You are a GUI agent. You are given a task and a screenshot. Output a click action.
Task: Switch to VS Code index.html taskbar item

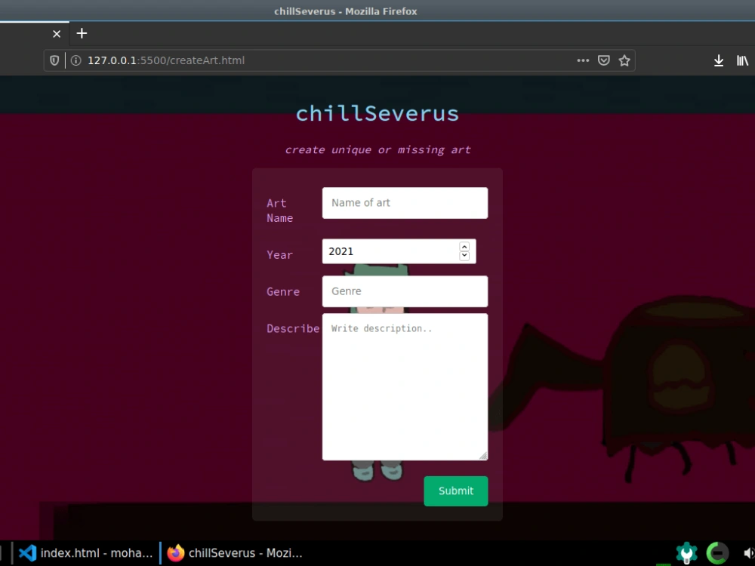[86, 553]
